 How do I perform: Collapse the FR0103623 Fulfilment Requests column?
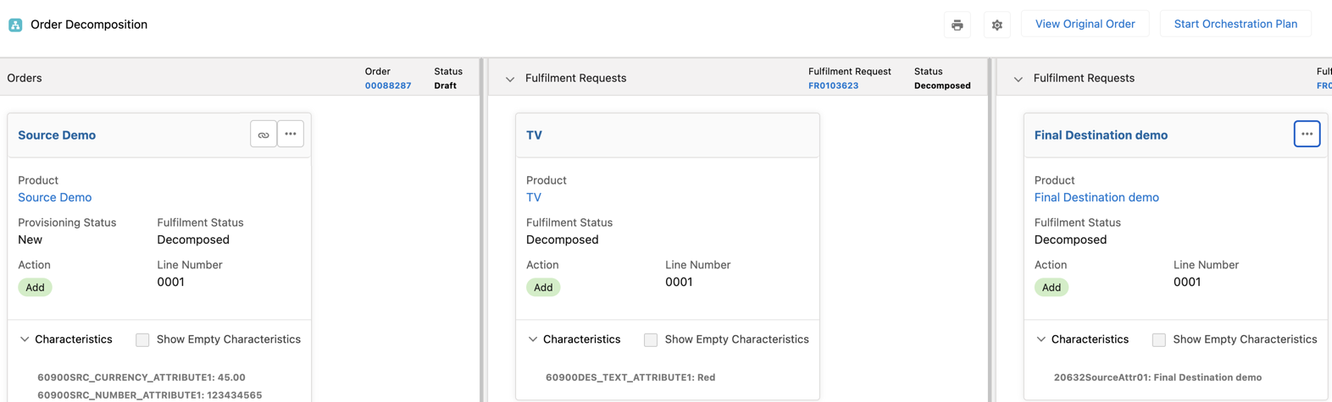(510, 79)
